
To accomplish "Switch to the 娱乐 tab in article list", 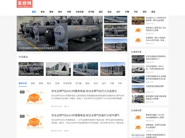I will (88, 83).
